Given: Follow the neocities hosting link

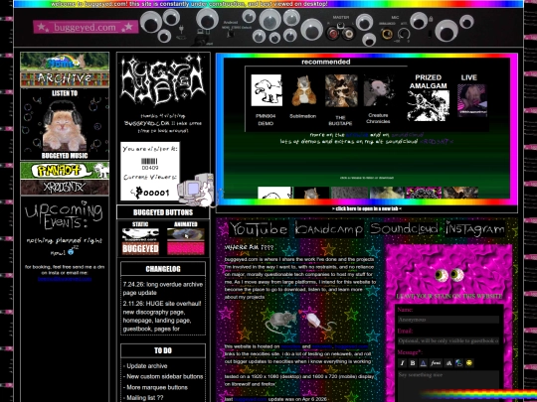Looking at the screenshot, I should tap(290, 346).
